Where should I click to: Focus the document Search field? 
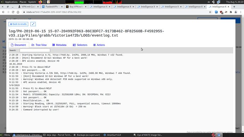click(x=35, y=50)
